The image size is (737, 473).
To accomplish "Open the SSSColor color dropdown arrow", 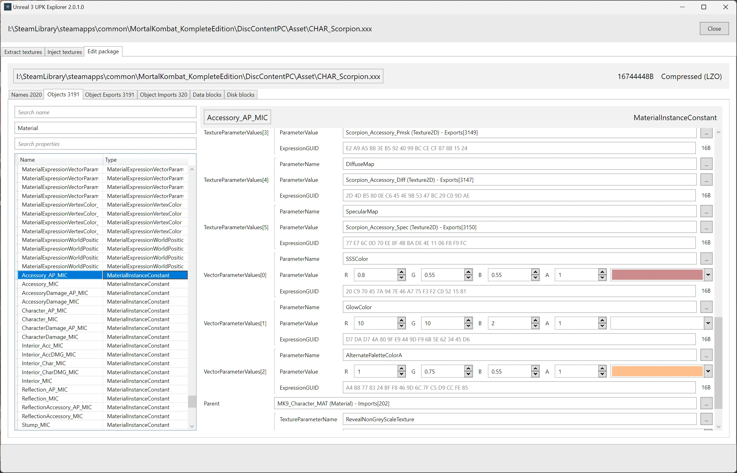I will 708,275.
